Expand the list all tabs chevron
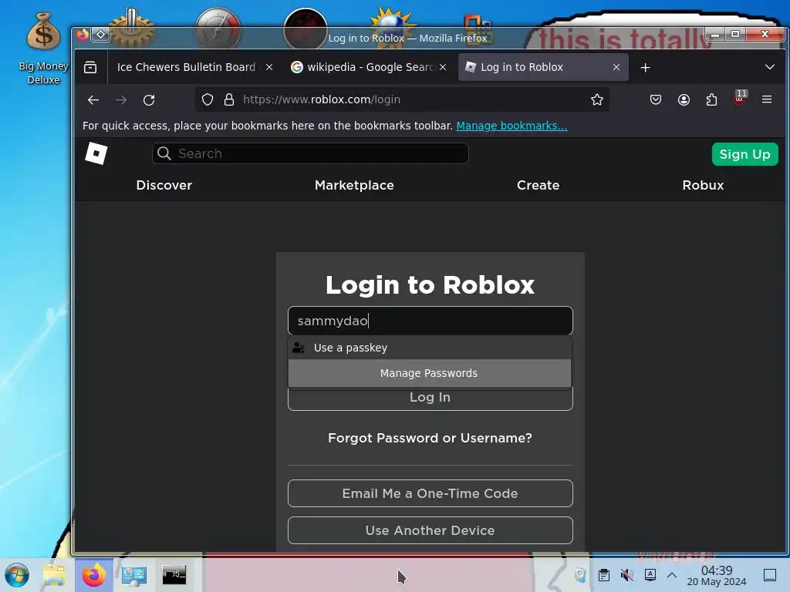The width and height of the screenshot is (790, 592). [770, 67]
